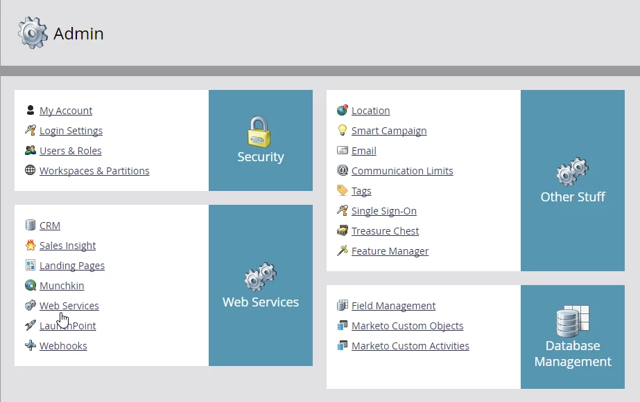Click the Webhooks connector icon
Screen dimensions: 640x402
point(31,345)
